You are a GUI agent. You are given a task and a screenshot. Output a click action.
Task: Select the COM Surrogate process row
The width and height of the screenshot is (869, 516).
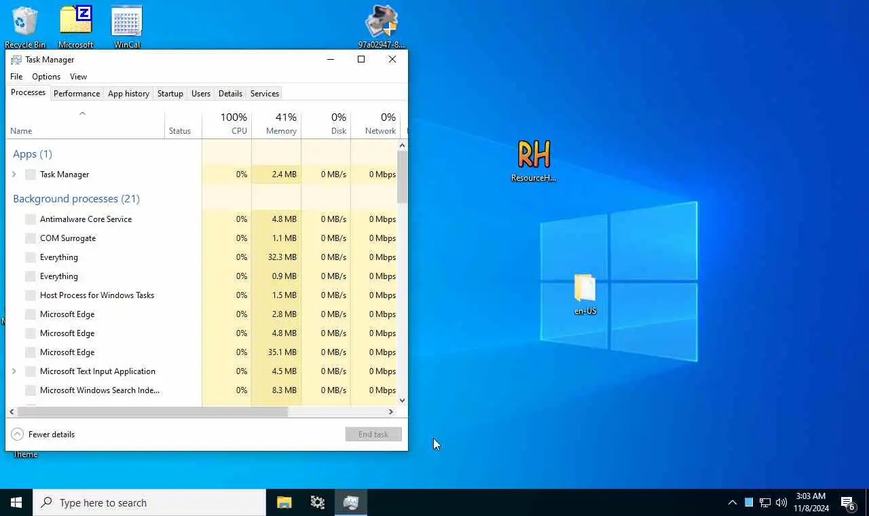(202, 238)
